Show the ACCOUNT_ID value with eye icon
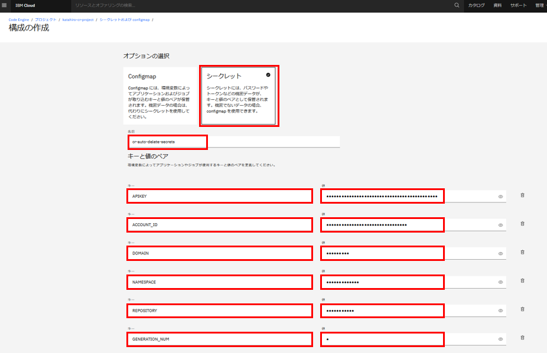 pos(500,225)
